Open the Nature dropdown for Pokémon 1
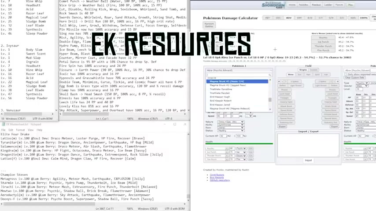 [230, 121]
